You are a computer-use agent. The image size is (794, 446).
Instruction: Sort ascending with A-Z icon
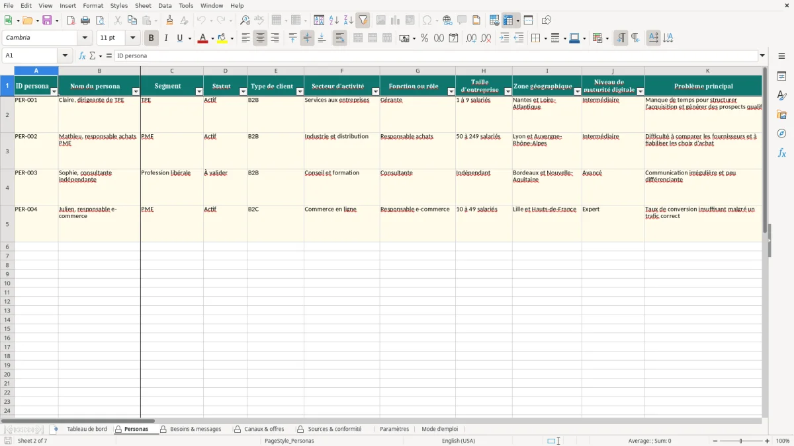[x=333, y=20]
